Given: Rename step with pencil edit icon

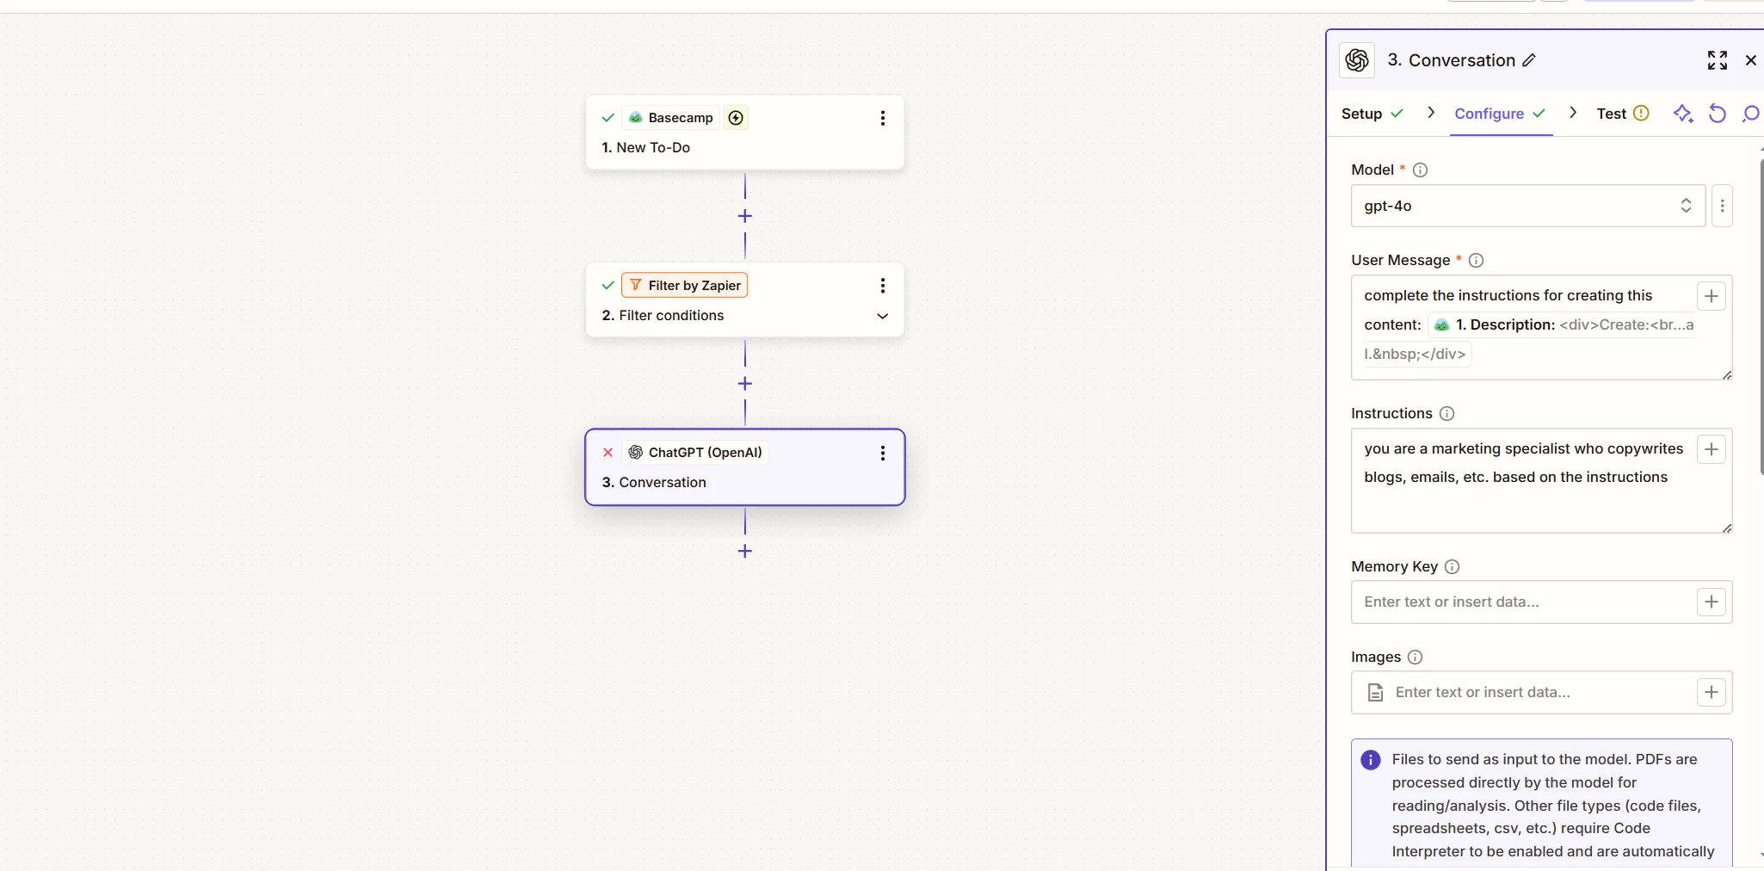Looking at the screenshot, I should 1529,60.
